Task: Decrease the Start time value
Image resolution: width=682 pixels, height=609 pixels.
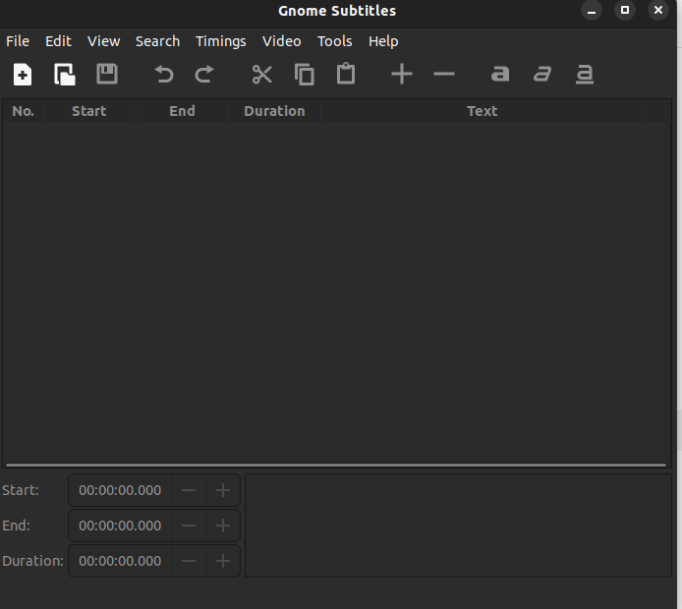Action: point(189,490)
